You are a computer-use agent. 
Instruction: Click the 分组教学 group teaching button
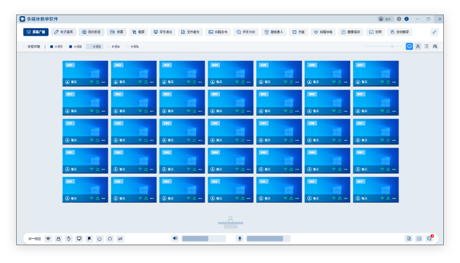pyautogui.click(x=400, y=32)
